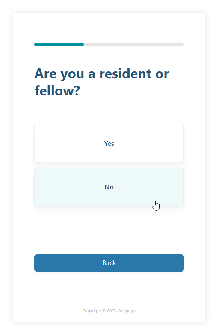Click the 'Are you a resident' heading
Screen dimensions: 219x334
click(x=102, y=82)
